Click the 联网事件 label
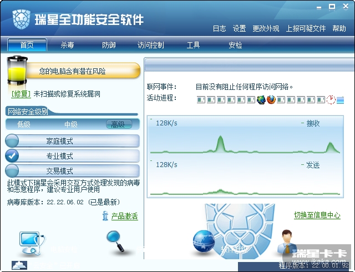Image resolution: width=355 pixels, height=272 pixels. [161, 87]
